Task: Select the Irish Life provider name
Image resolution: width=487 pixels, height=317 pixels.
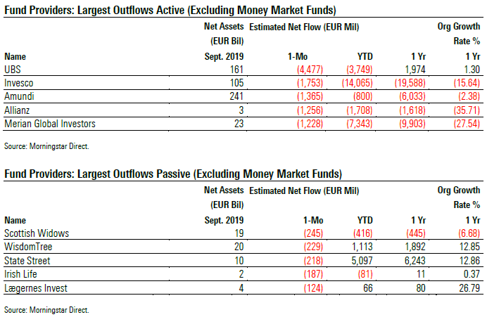Action: coord(23,275)
